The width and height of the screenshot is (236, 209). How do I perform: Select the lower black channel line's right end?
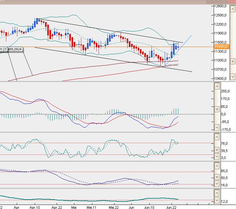[192, 72]
